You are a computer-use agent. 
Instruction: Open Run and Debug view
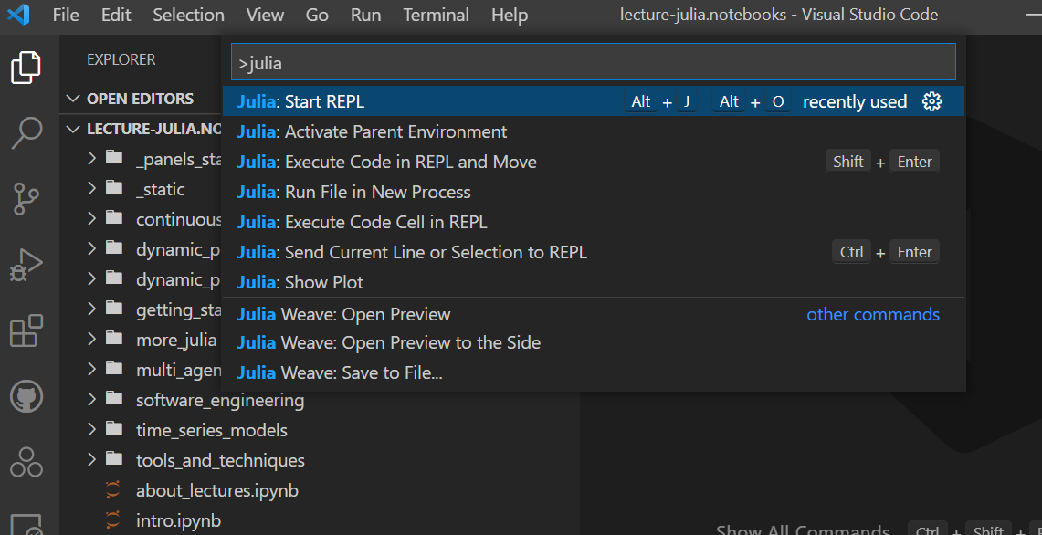(x=26, y=265)
